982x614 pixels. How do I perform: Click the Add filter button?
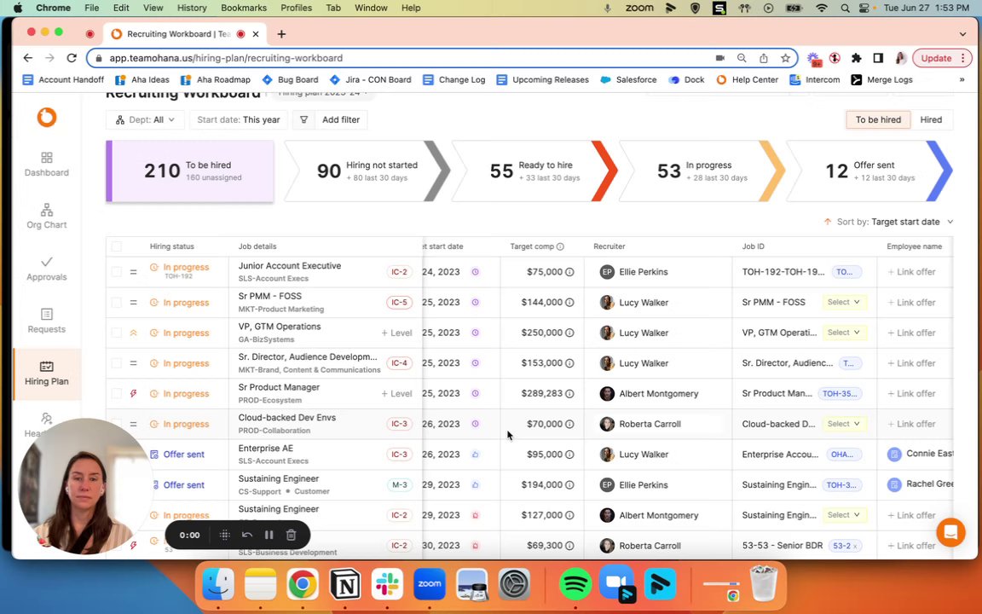(330, 119)
